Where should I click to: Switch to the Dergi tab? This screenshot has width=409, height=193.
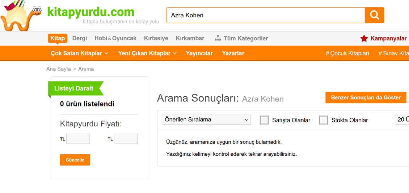pyautogui.click(x=80, y=38)
